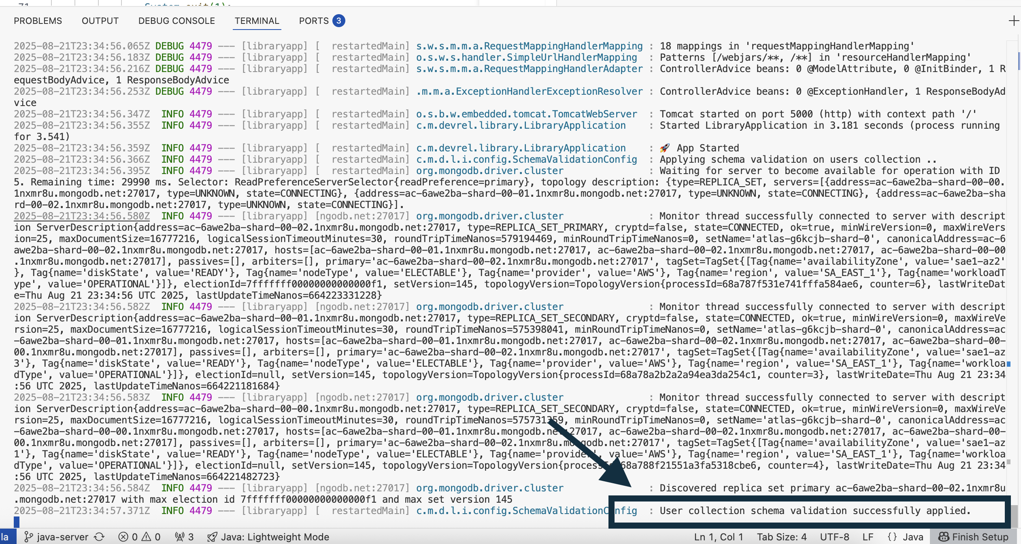The image size is (1021, 544).
Task: Open the OUTPUT tab
Action: tap(100, 21)
